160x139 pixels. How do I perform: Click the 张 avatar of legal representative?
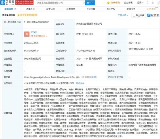pyautogui.click(x=27, y=34)
